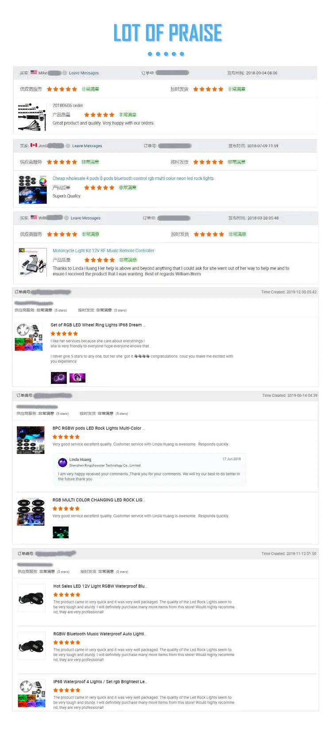View the purple wheel light review photo

(59, 378)
